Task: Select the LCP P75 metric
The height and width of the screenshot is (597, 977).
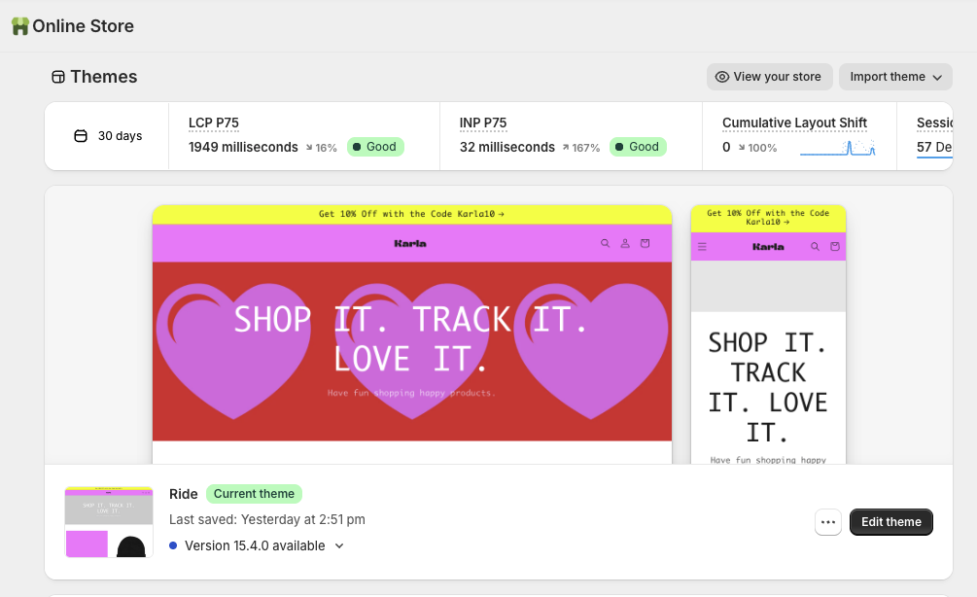Action: (214, 123)
